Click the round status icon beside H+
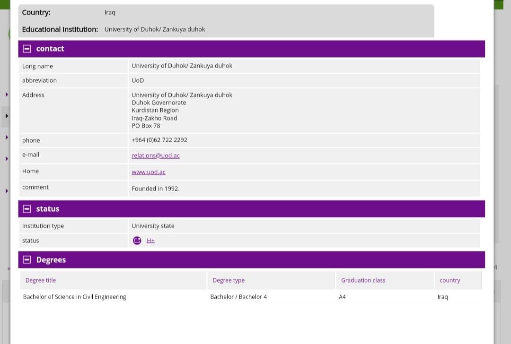The height and width of the screenshot is (344, 511). pyautogui.click(x=137, y=241)
